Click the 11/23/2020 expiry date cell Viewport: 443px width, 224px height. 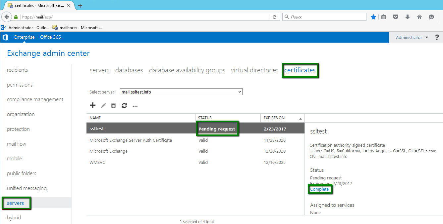click(275, 140)
